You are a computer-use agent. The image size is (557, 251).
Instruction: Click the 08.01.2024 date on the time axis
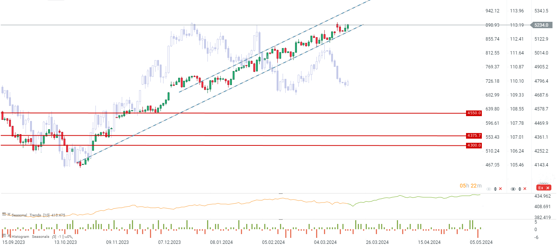(221, 242)
